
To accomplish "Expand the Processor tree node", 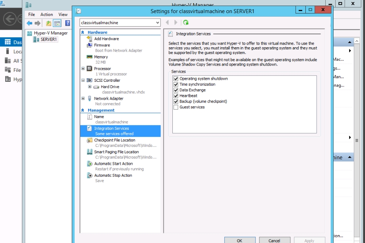I will tap(83, 69).
